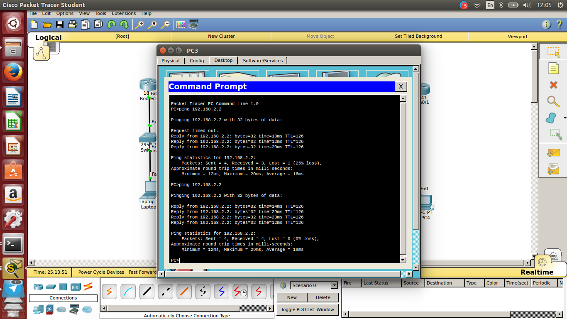Open the Extensions menu
The height and width of the screenshot is (319, 567).
[124, 13]
